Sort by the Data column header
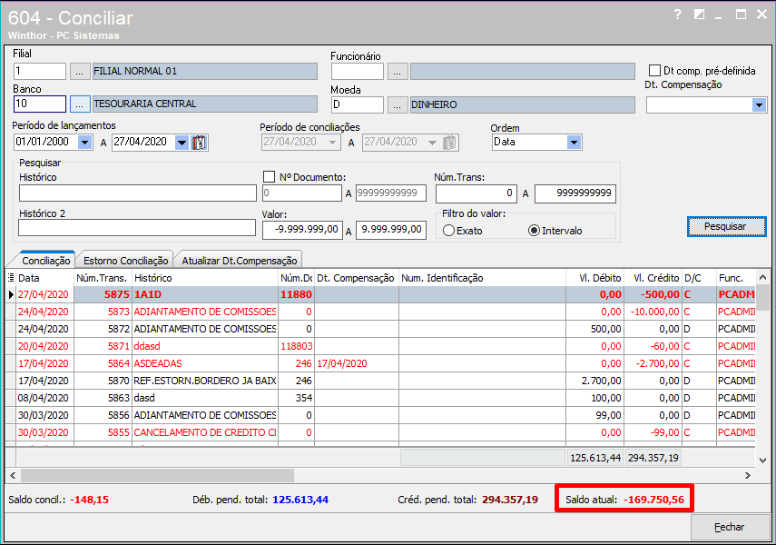The width and height of the screenshot is (776, 545). coord(44,278)
